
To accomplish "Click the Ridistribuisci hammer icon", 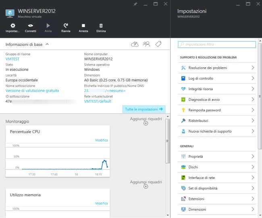I will coord(183,120).
